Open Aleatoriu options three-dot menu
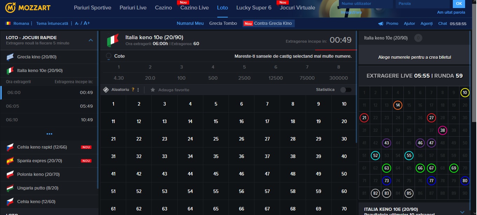Screen dimensions: 477x215 tap(138, 90)
